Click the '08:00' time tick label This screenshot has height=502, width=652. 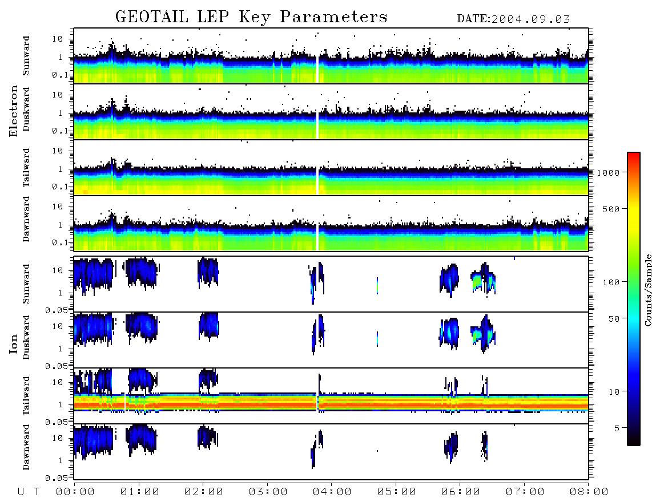pos(589,492)
